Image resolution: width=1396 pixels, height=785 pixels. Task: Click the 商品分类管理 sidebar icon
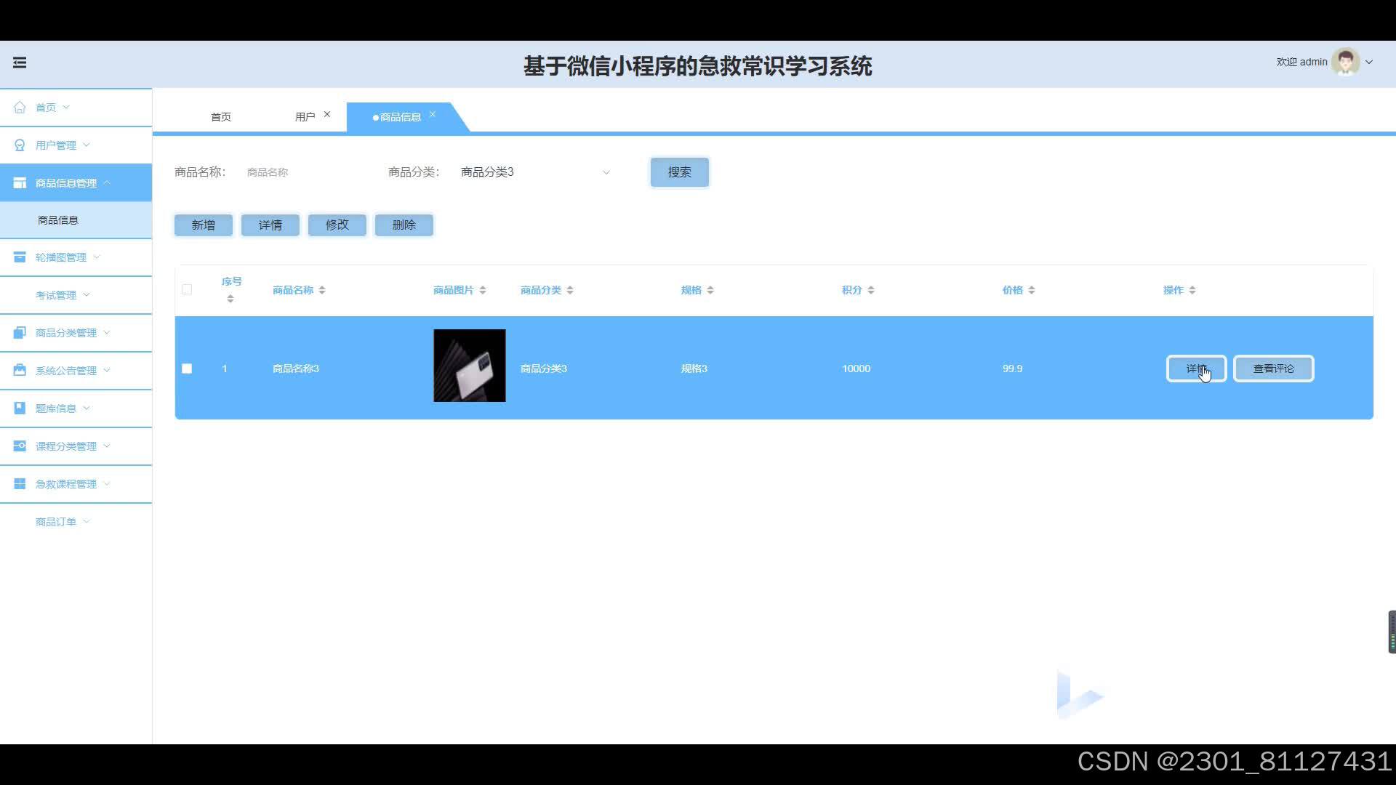tap(20, 333)
